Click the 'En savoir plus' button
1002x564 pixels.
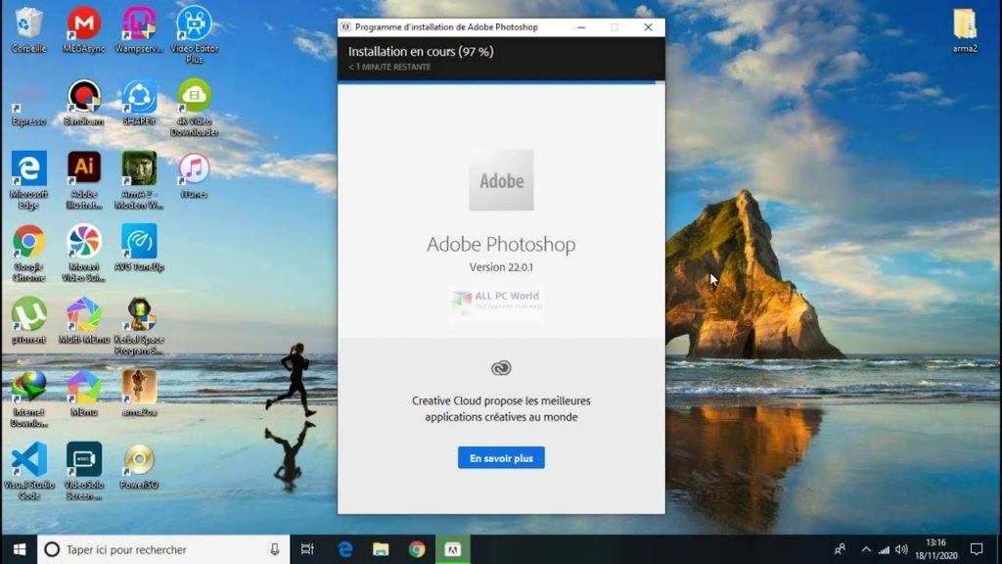tap(501, 457)
